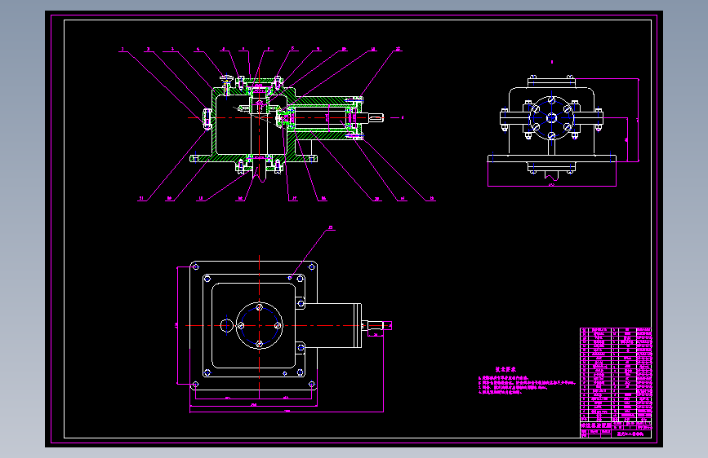This screenshot has width=708, height=458.
Task: Pick the width dimension beneath the side view
Action: tap(552, 184)
